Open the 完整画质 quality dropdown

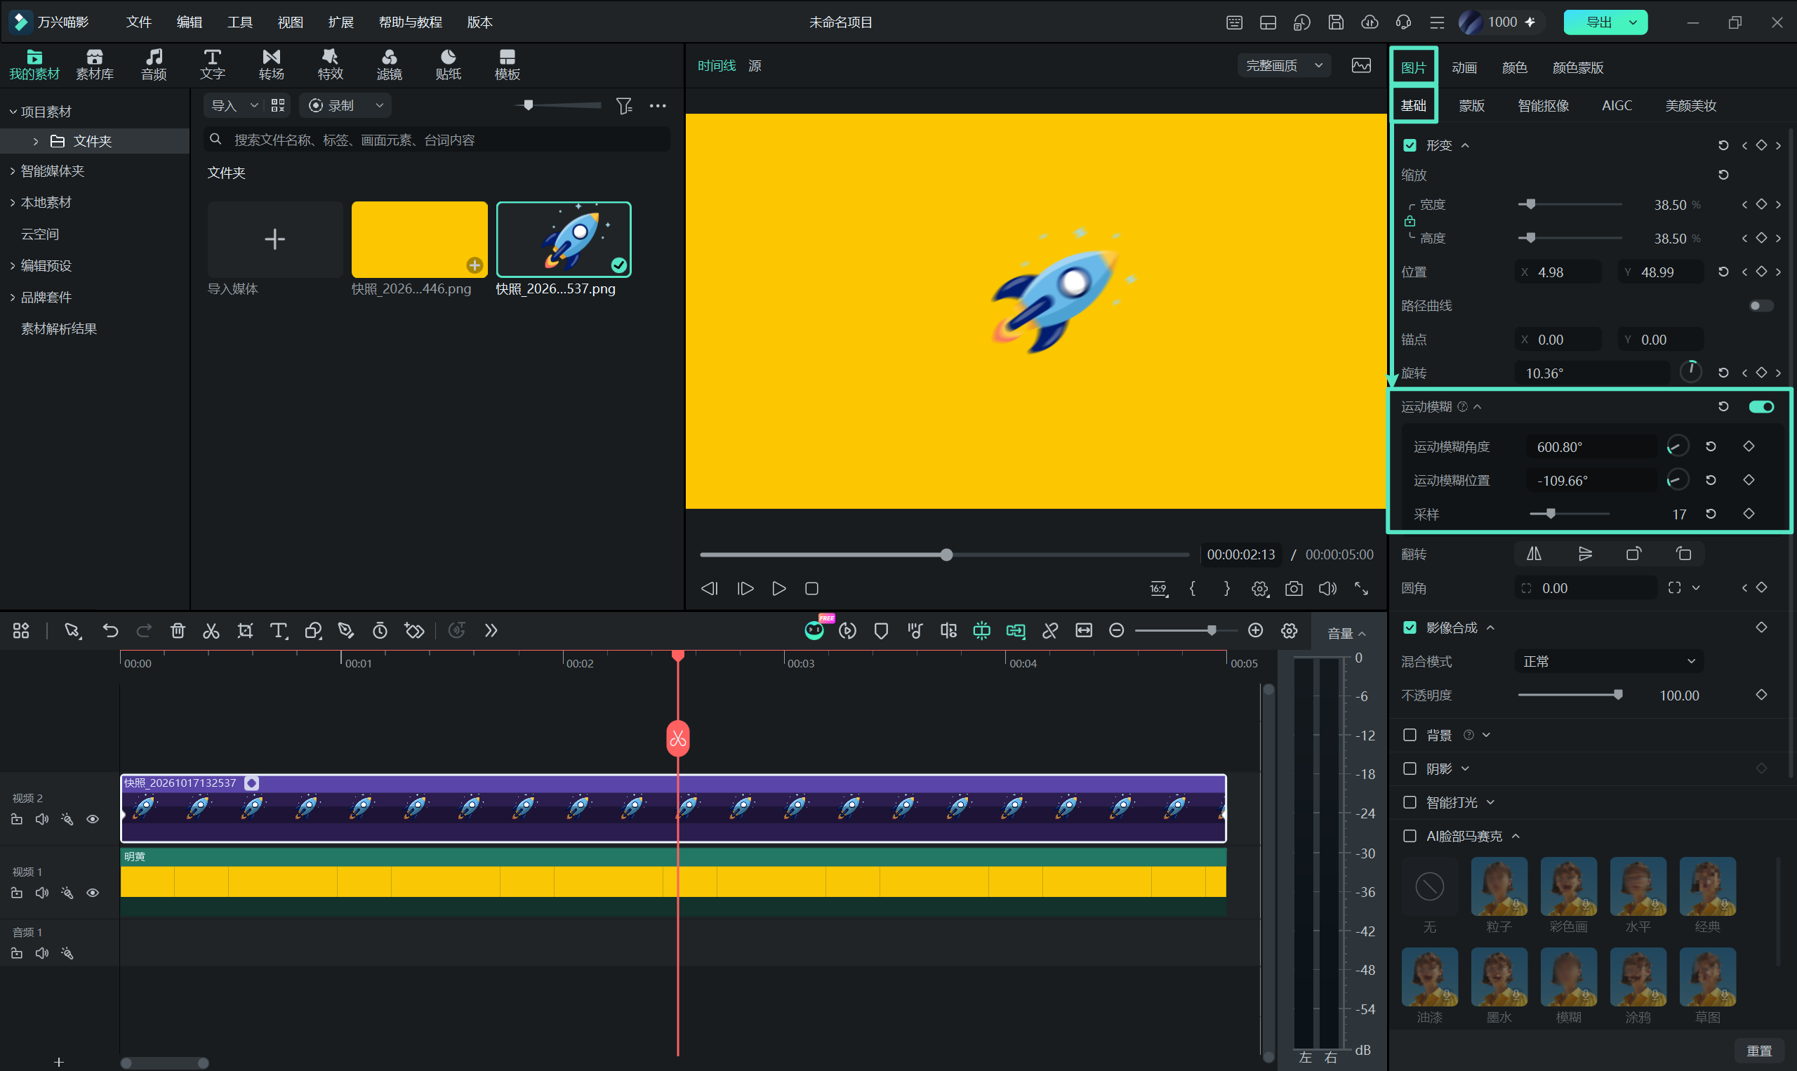coord(1284,66)
